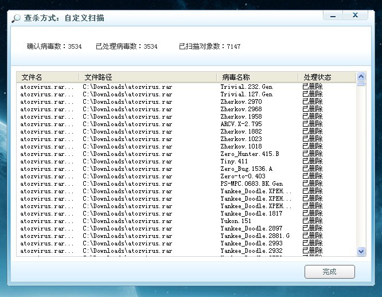This screenshot has width=382, height=297.
Task: Click the 完成 button
Action: 330,271
